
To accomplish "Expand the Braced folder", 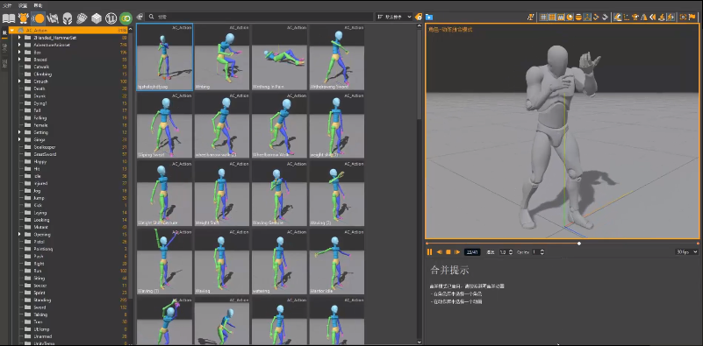I will [x=19, y=60].
